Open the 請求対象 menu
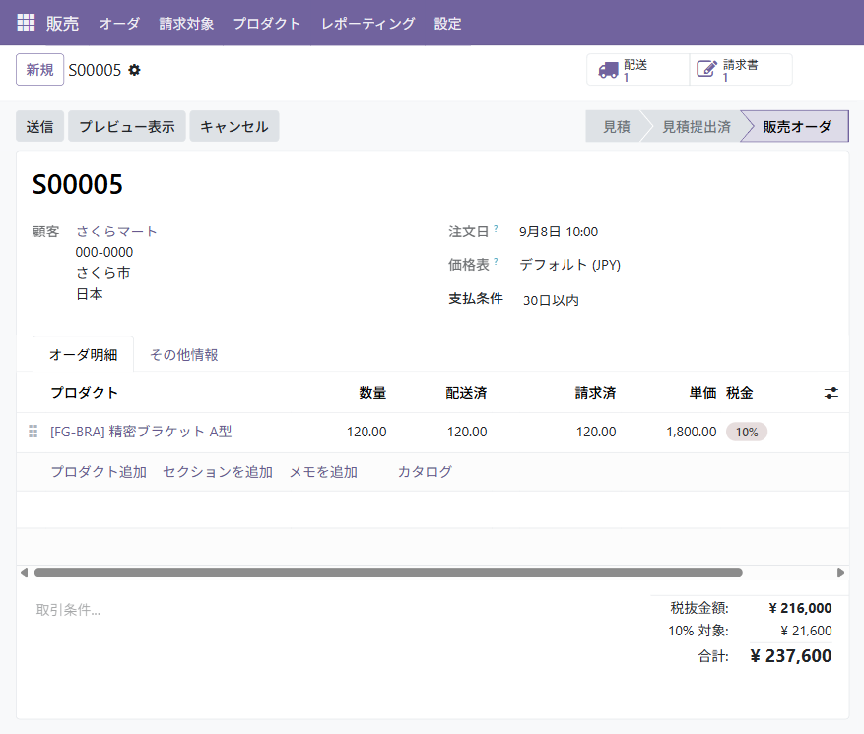The image size is (864, 734). tap(186, 23)
